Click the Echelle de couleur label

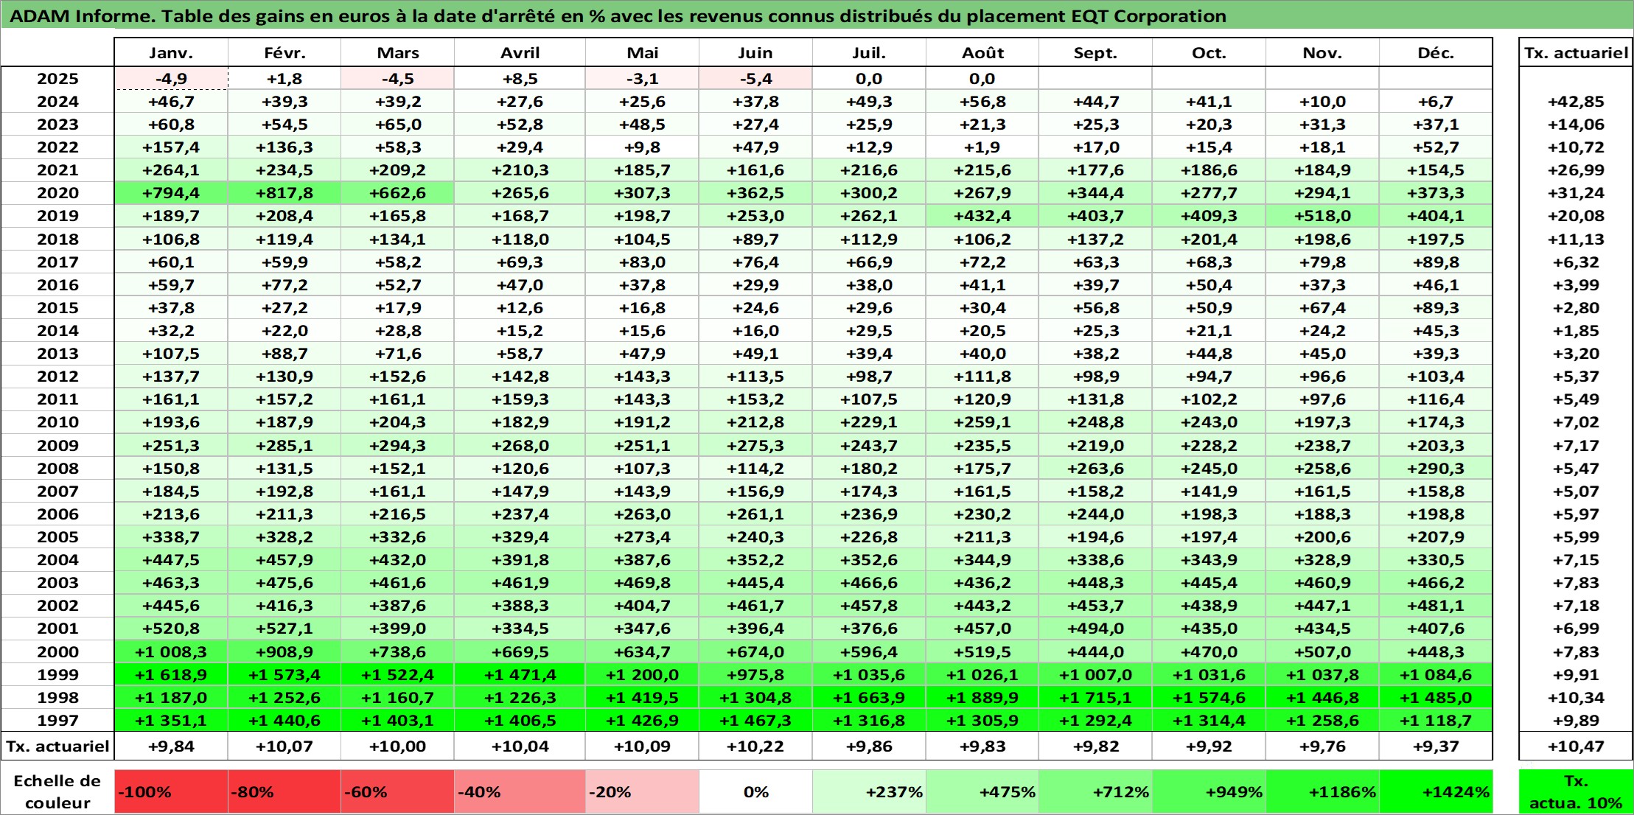click(x=57, y=792)
